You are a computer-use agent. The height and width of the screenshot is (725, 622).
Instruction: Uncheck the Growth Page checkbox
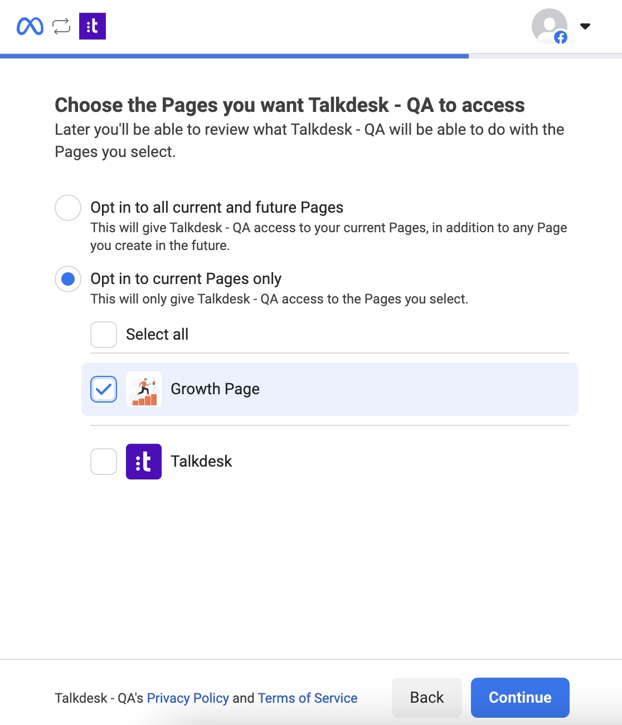pyautogui.click(x=104, y=389)
